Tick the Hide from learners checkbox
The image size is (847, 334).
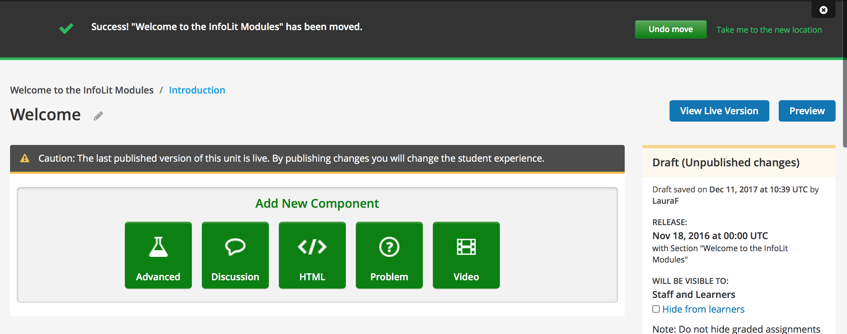[x=656, y=309]
